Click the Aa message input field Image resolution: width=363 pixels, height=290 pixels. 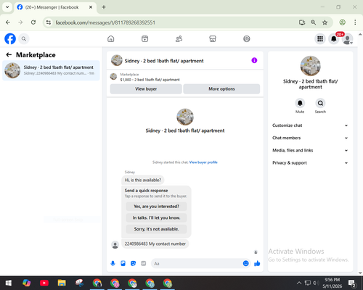pyautogui.click(x=196, y=263)
